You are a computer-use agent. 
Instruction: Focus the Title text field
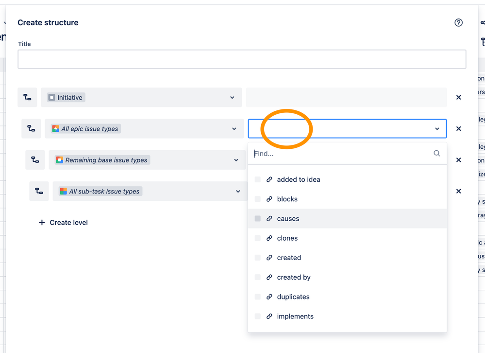[x=242, y=59]
